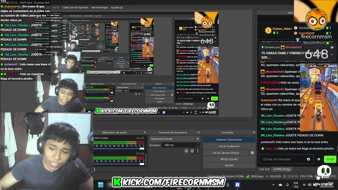The width and height of the screenshot is (338, 190).
Task: Show hidden system tray icons
Action: coord(273,185)
